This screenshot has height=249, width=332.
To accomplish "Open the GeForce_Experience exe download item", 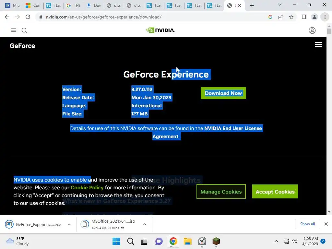I will point(34,224).
